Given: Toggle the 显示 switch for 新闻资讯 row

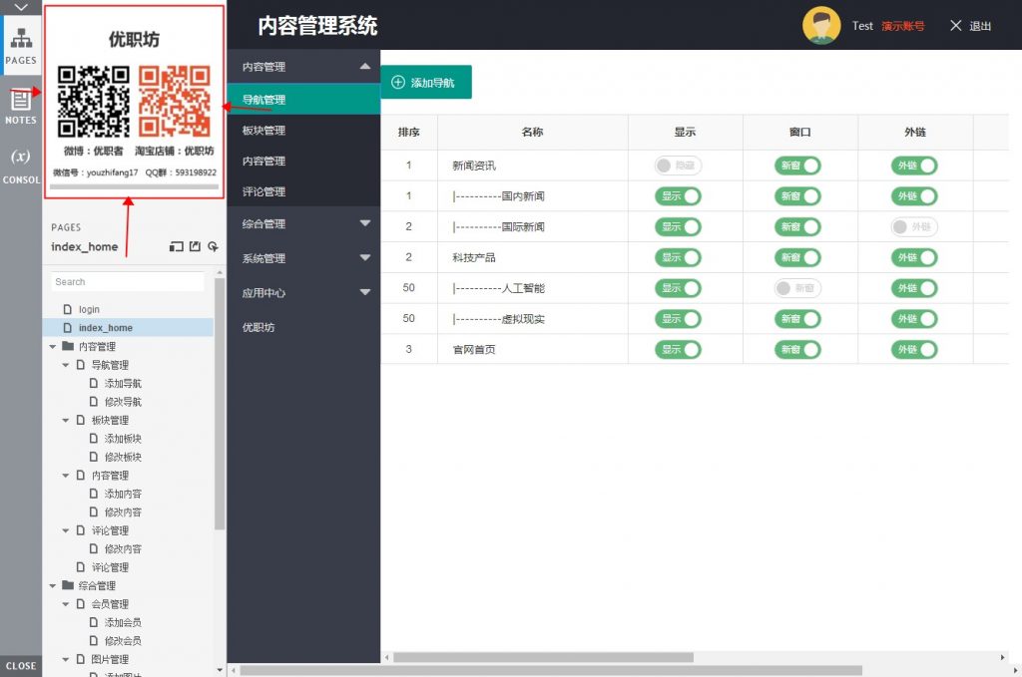Looking at the screenshot, I should click(x=678, y=166).
